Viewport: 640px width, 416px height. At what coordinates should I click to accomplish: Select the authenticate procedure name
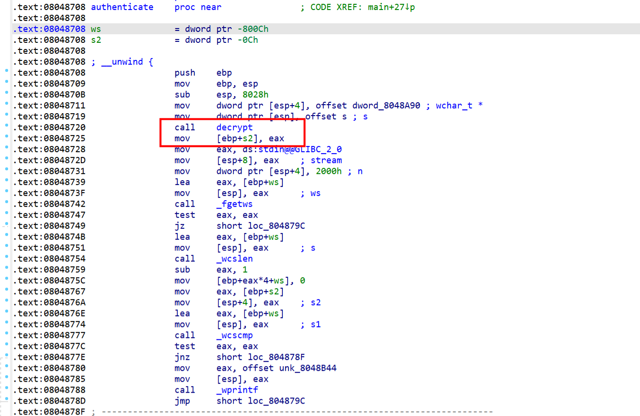(122, 7)
